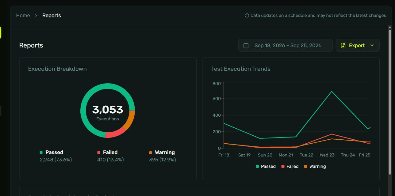This screenshot has height=196, width=395.
Task: Go to Home in breadcrumb
Action: [23, 15]
